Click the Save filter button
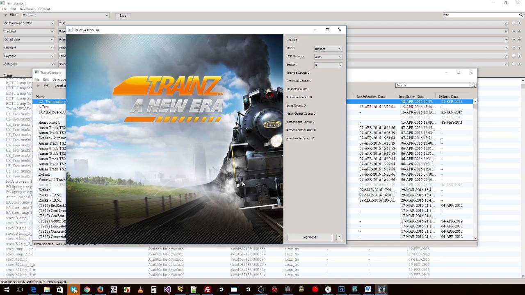 (x=123, y=16)
